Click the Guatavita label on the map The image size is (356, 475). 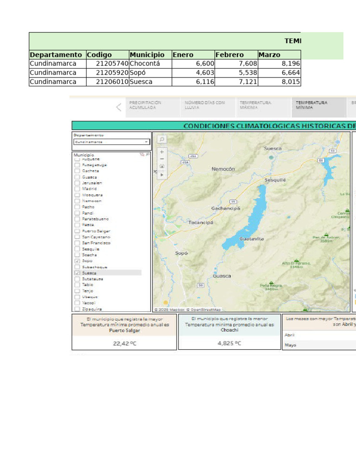coord(252,239)
